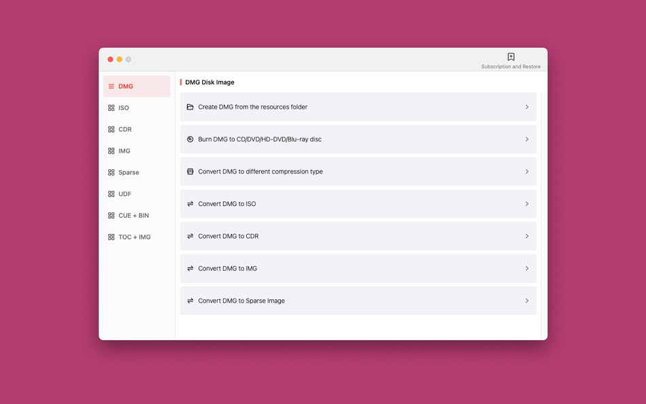Image resolution: width=646 pixels, height=404 pixels.
Task: Open Subscription and Restore text label
Action: coord(511,67)
